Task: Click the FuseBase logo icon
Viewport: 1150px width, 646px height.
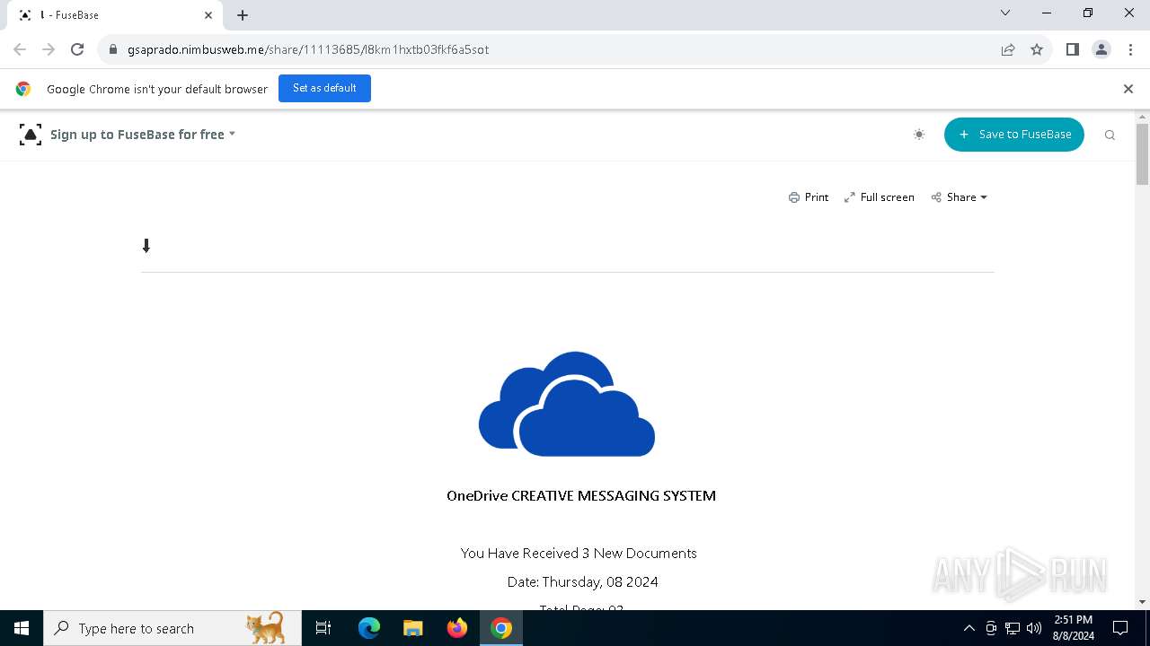Action: (31, 135)
